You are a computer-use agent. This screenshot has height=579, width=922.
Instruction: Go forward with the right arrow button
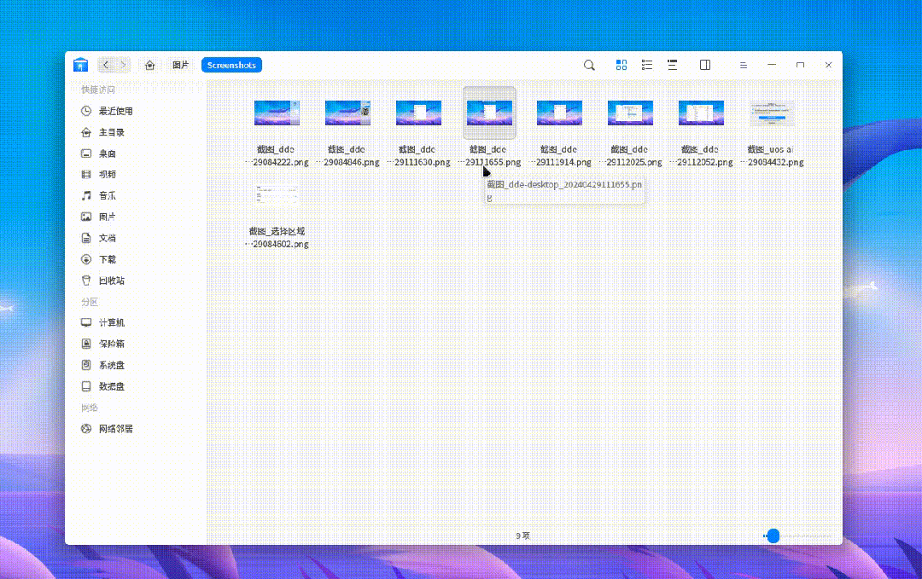pos(123,65)
